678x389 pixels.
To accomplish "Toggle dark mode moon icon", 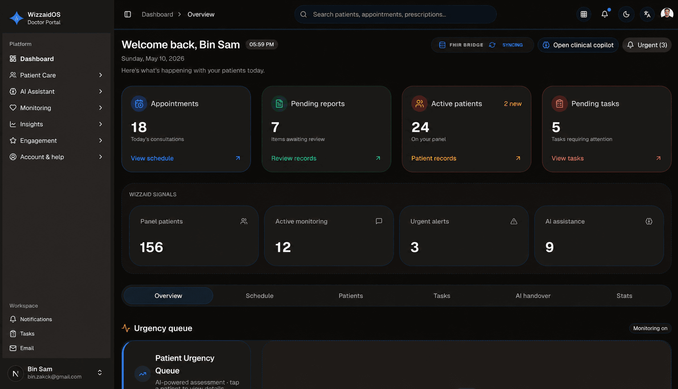I will 626,14.
